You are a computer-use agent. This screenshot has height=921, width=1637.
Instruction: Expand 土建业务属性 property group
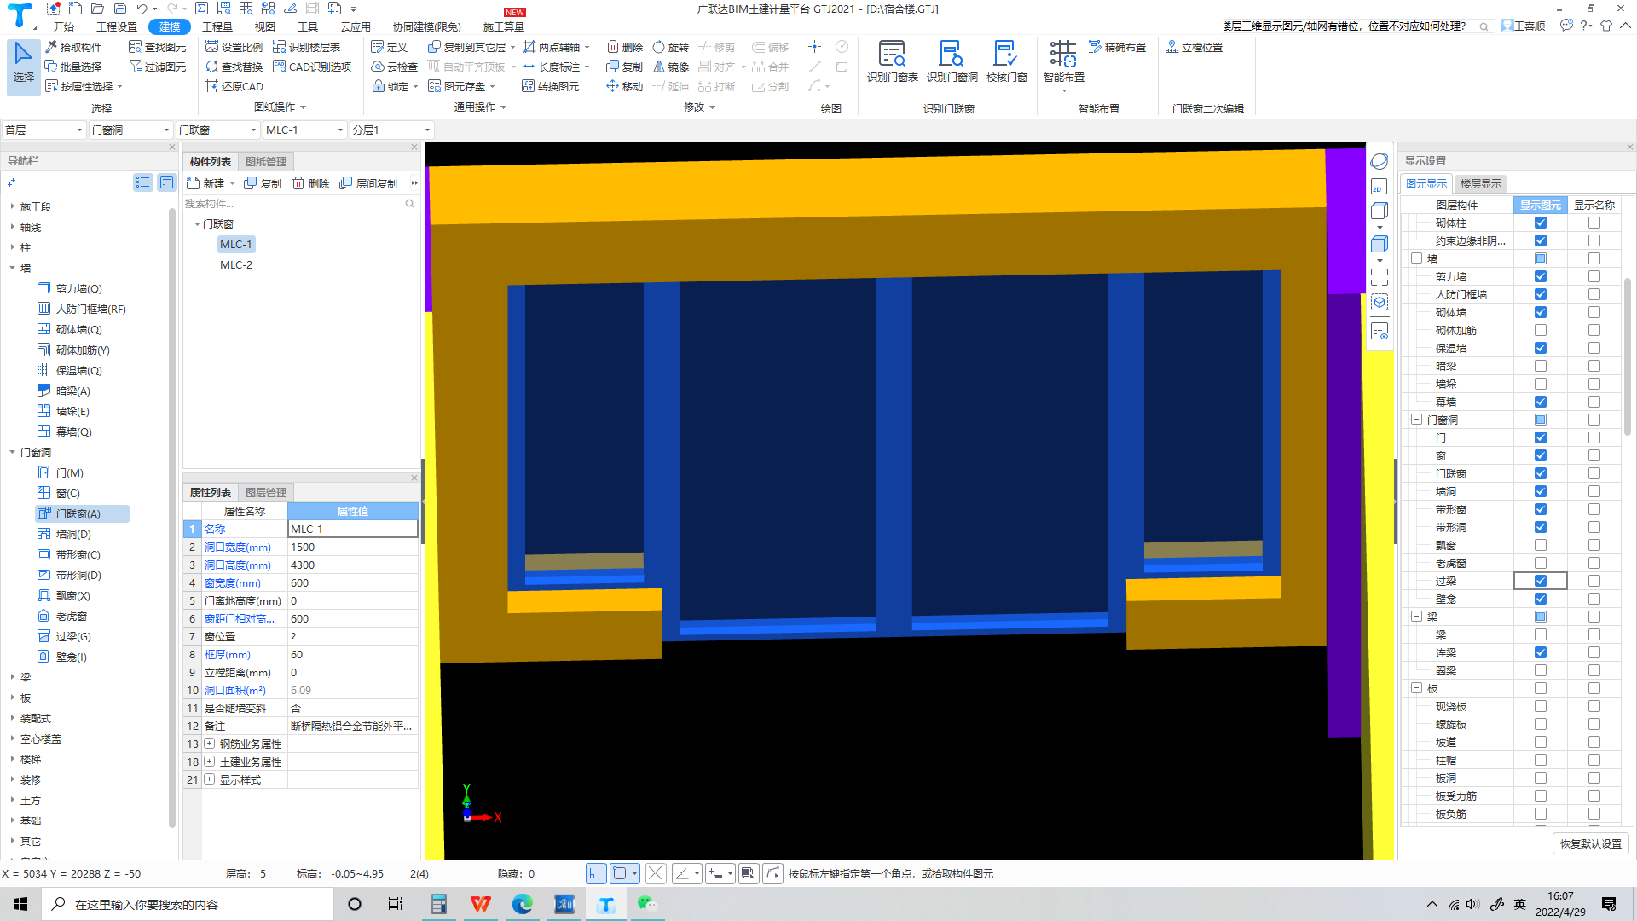click(x=209, y=762)
